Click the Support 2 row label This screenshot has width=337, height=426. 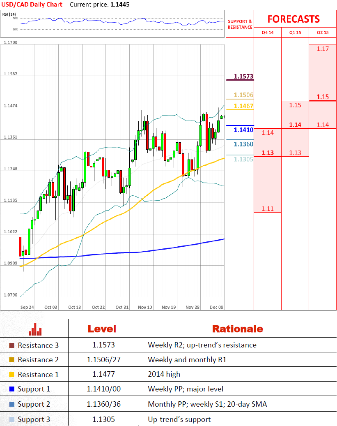click(x=34, y=404)
